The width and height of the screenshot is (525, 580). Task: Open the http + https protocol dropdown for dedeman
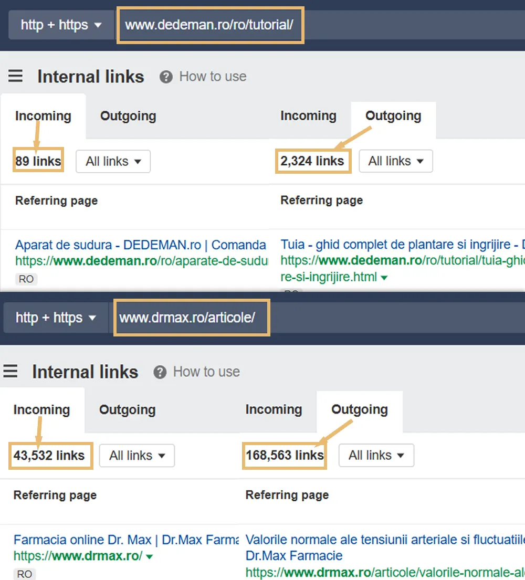[61, 25]
